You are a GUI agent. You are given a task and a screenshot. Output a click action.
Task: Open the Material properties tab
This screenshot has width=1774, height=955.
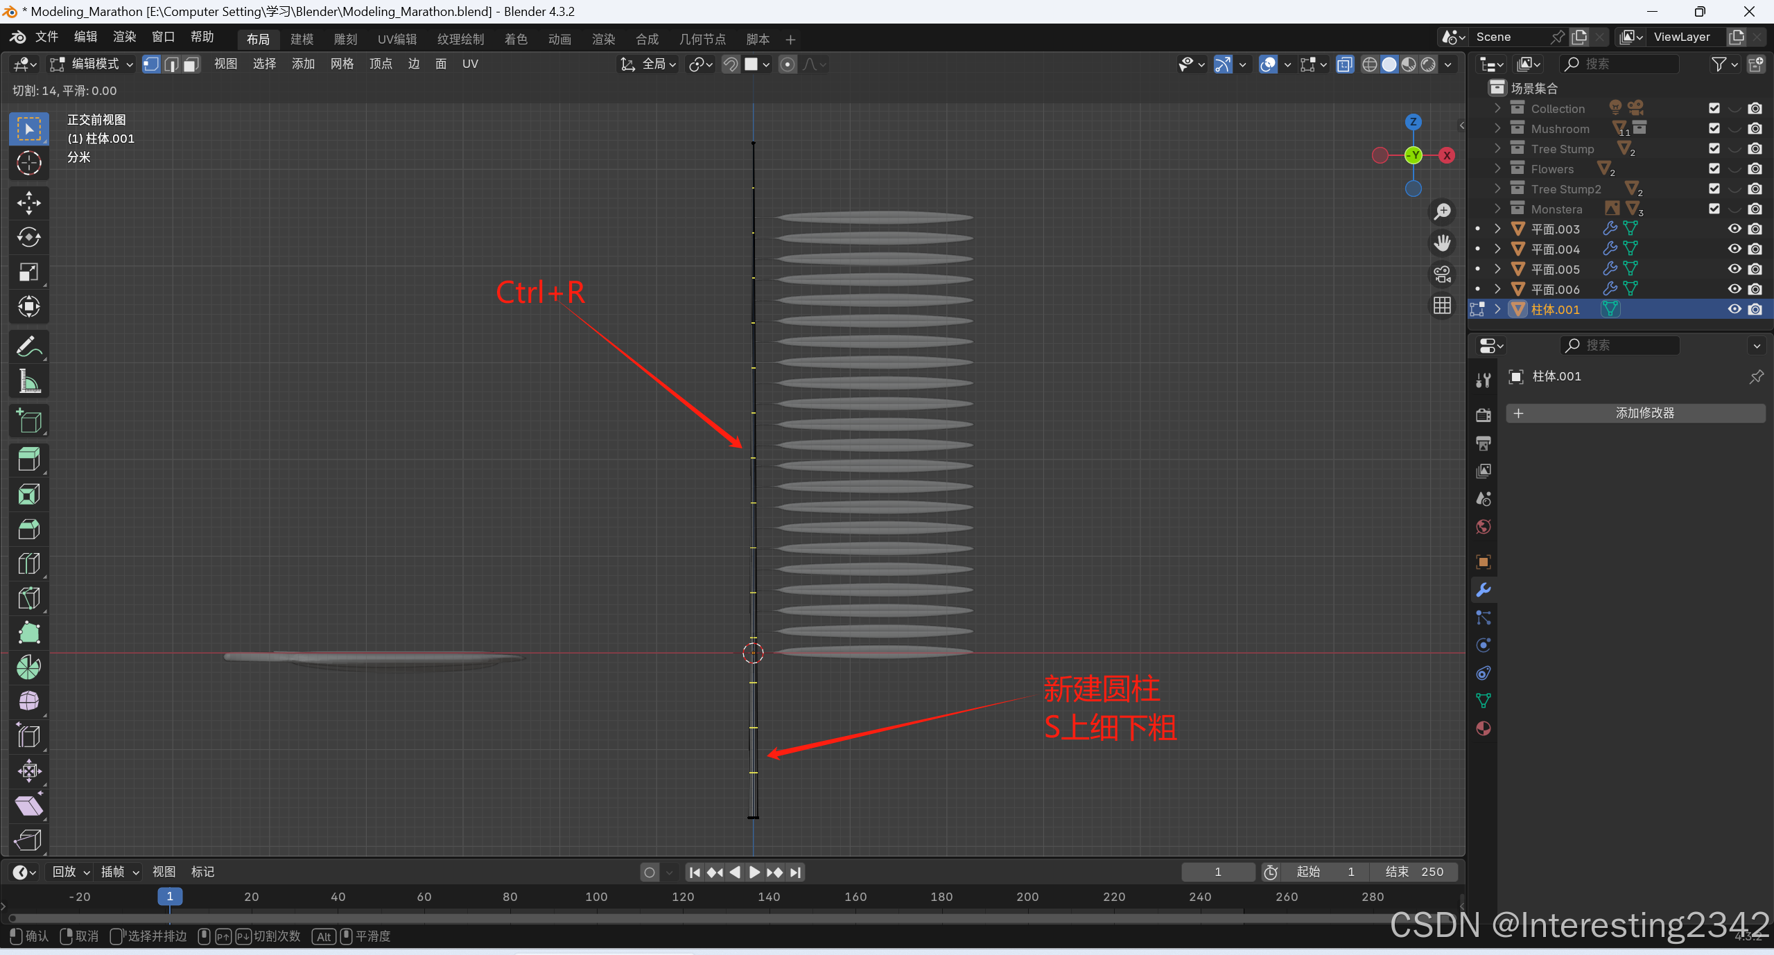(x=1483, y=728)
